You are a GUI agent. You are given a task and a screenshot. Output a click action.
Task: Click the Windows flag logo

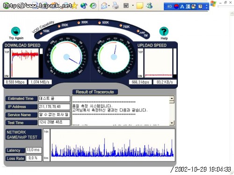[x=213, y=3]
